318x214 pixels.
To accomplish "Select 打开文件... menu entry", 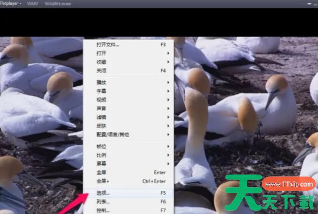I will click(x=128, y=45).
